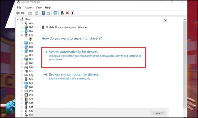This screenshot has width=198, height=118.
Task: Open the File menu
Action: (19, 8)
